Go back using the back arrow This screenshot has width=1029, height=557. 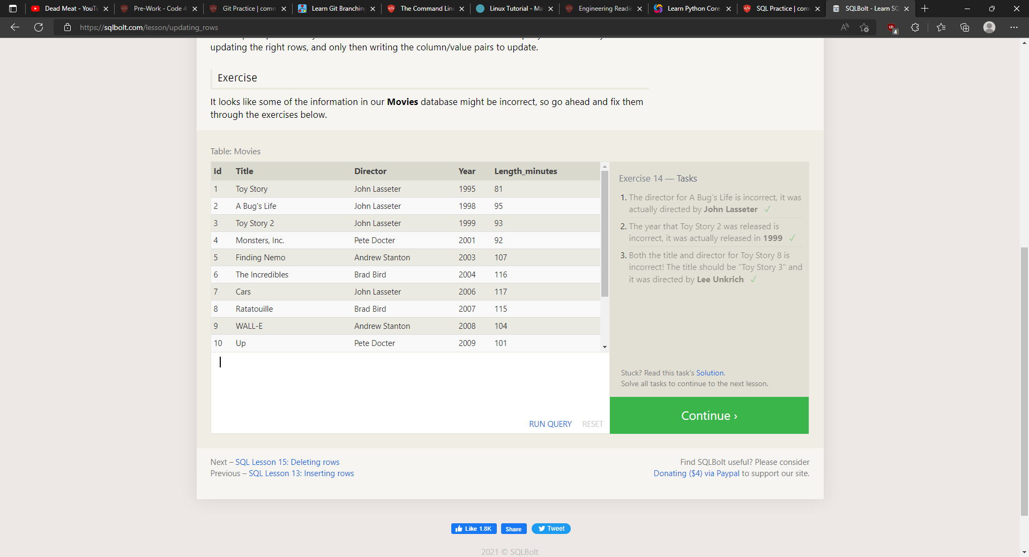(x=15, y=27)
